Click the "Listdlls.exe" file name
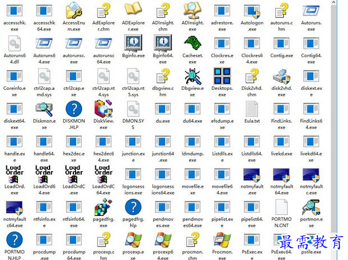Image resolution: width=348 pixels, height=260 pixels. [222, 157]
